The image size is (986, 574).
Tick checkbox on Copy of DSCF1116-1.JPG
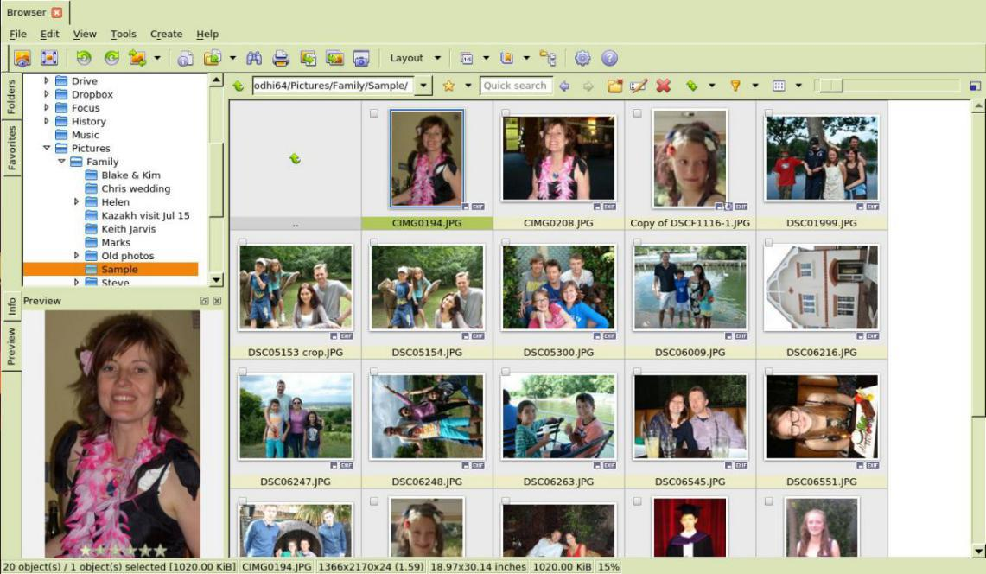coord(637,113)
